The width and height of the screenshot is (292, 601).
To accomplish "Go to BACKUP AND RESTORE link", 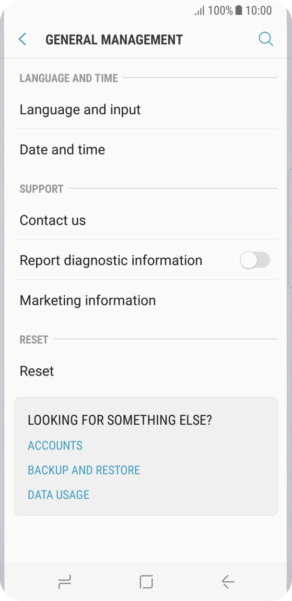I will point(84,470).
